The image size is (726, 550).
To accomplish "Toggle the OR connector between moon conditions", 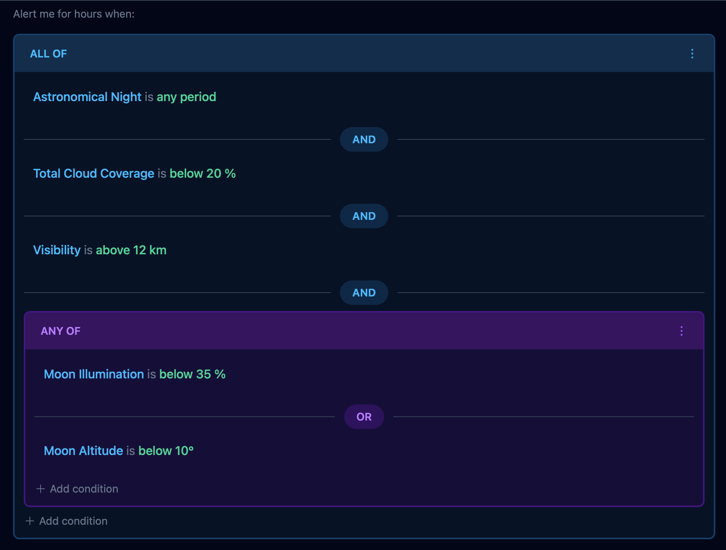I will coord(363,416).
